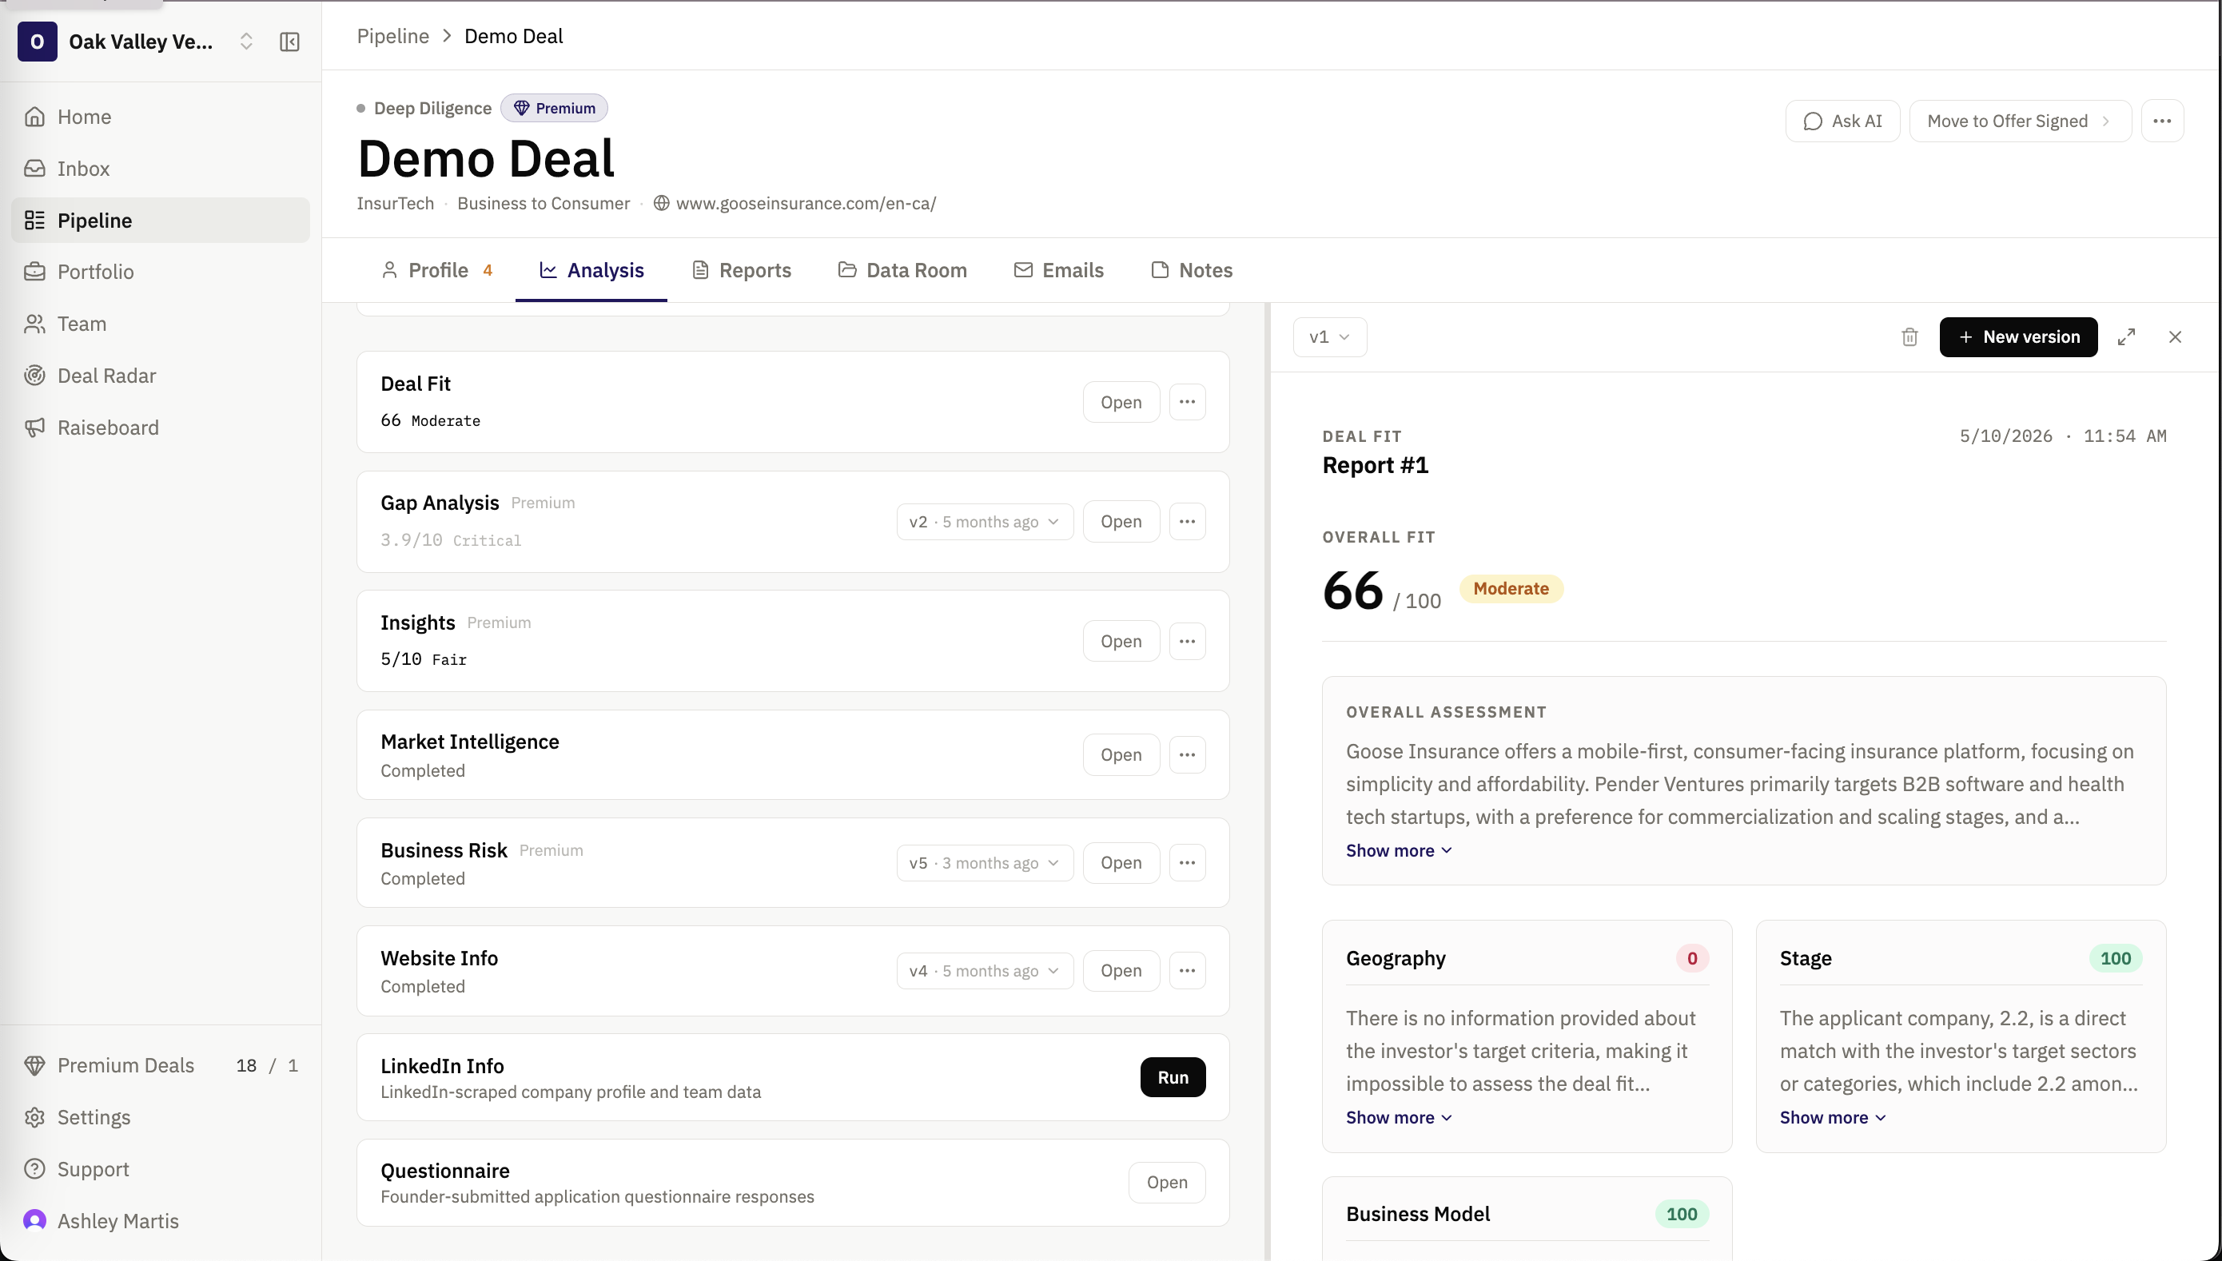2222x1261 pixels.
Task: Click the Demo Deal title heading
Action: [x=486, y=158]
